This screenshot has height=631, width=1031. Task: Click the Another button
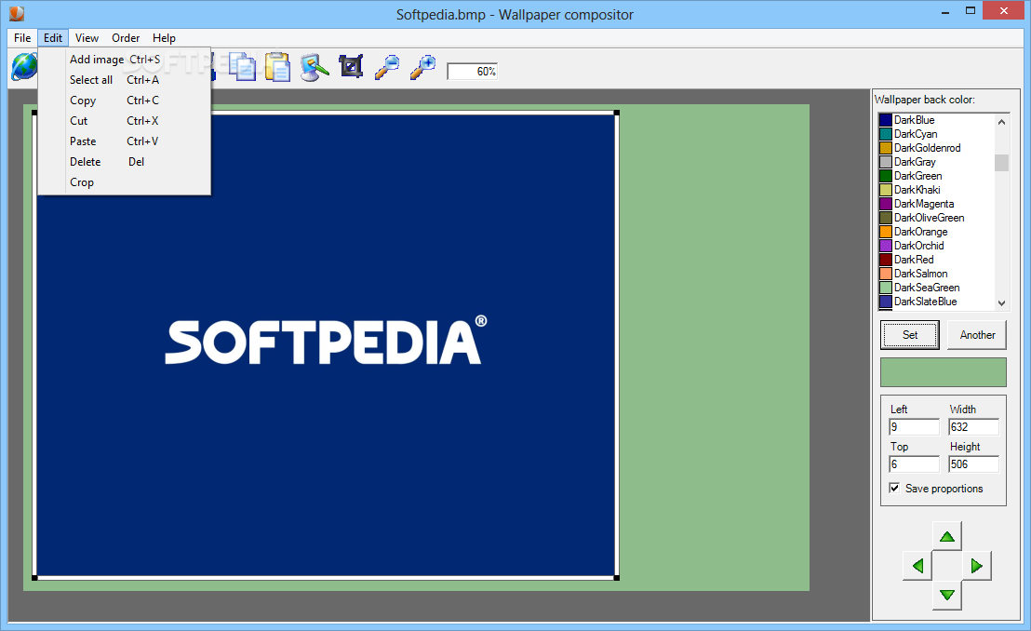click(x=977, y=335)
